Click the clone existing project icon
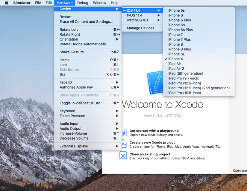Image resolution: width=247 pixels, height=191 pixels. click(123, 155)
